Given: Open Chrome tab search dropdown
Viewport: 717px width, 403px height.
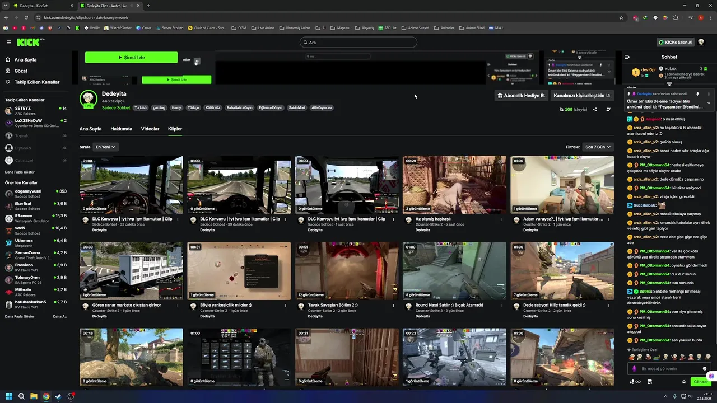Looking at the screenshot, I should tap(6, 6).
